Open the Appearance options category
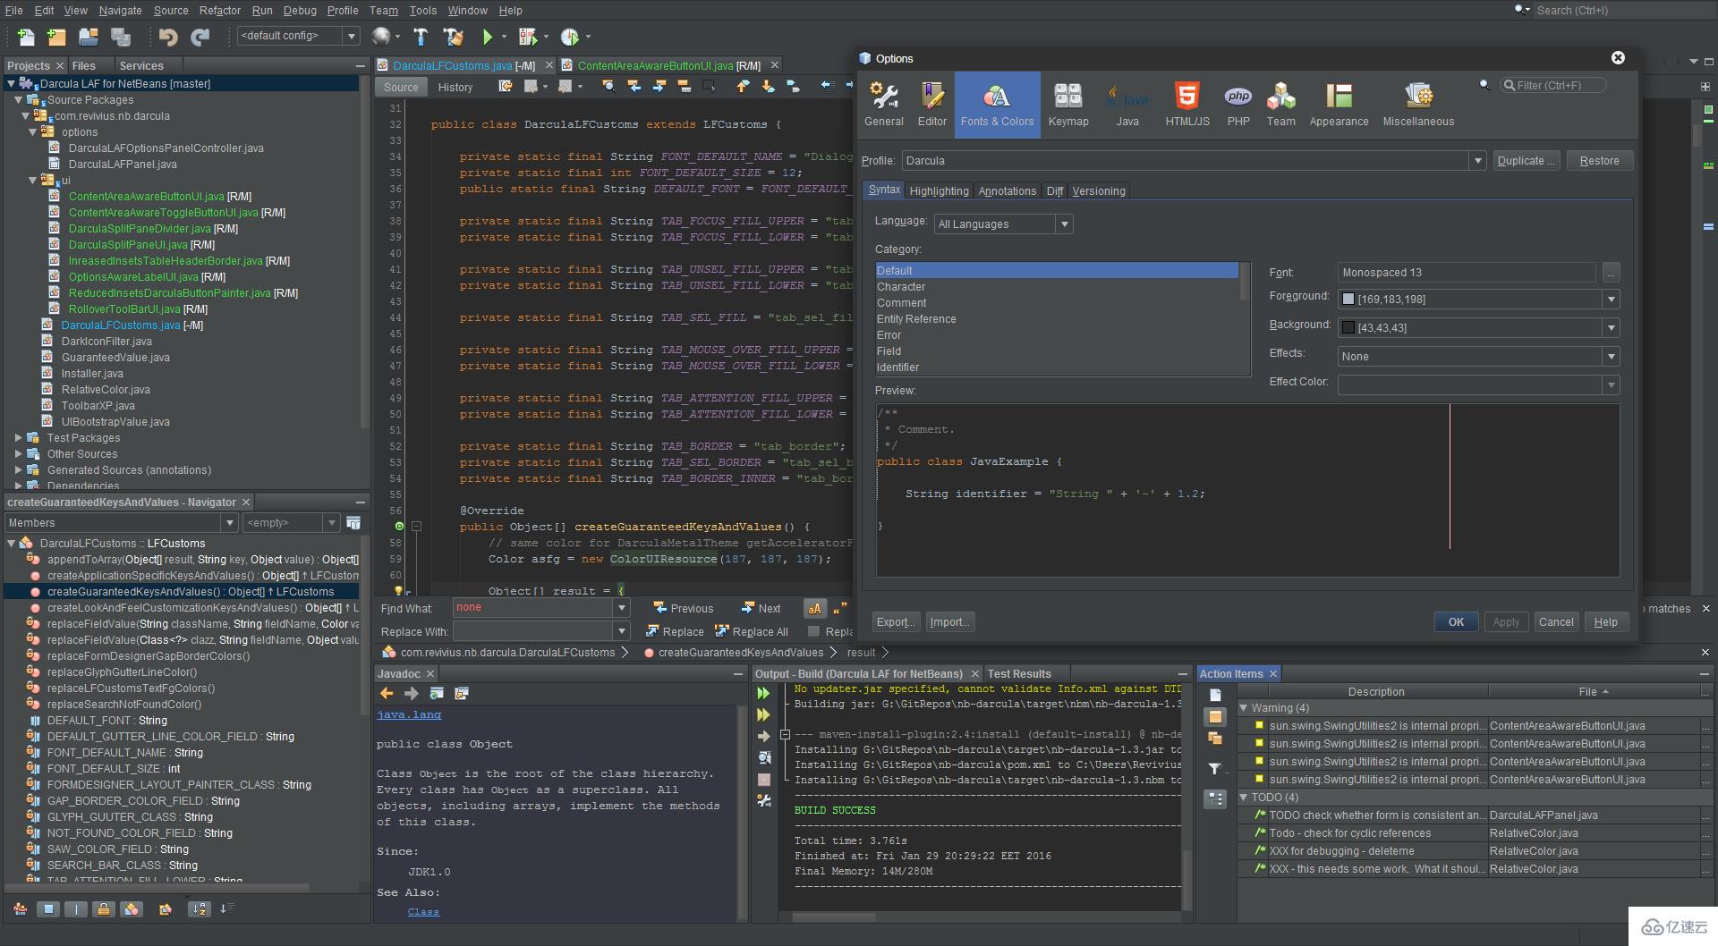Screen dimensions: 1718x946 pos(1339,105)
